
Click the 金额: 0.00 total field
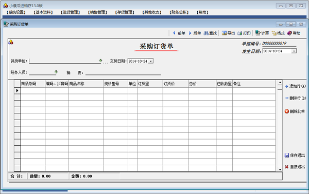tap(95, 176)
